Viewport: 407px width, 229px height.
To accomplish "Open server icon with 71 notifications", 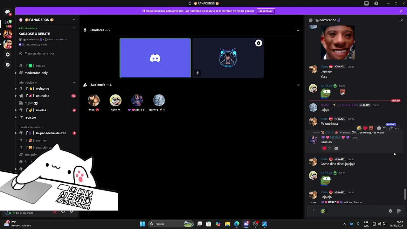I will click(8, 34).
